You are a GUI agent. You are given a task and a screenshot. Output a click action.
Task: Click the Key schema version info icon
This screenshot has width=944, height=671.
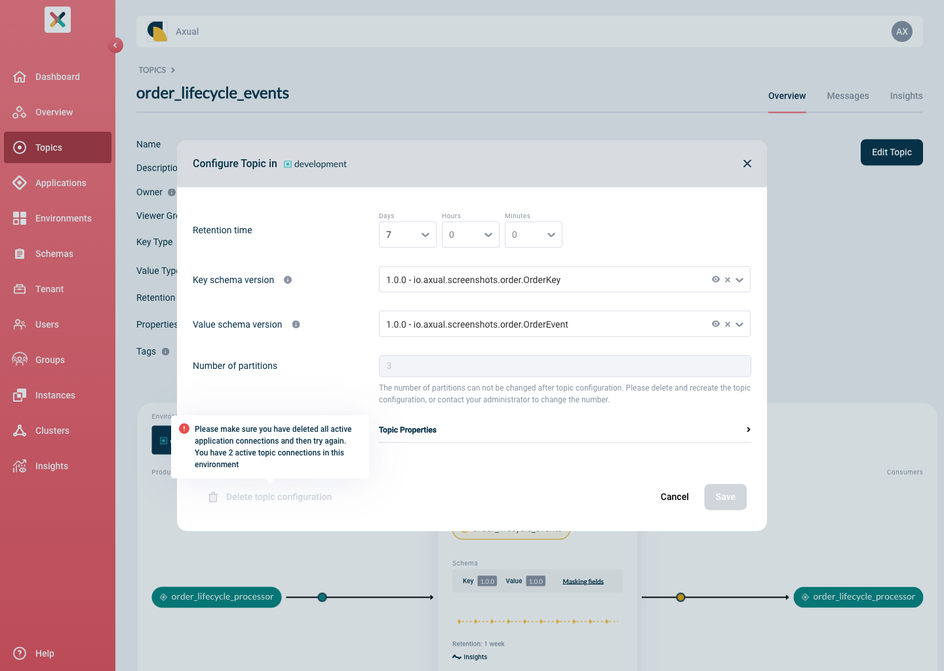(x=288, y=280)
